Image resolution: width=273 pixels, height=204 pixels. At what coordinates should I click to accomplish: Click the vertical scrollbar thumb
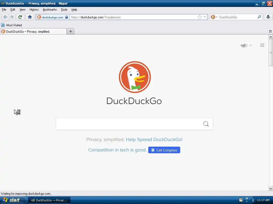pyautogui.click(x=271, y=53)
